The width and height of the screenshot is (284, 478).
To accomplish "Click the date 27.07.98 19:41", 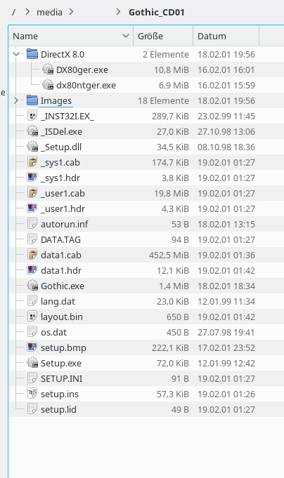I will tap(226, 332).
